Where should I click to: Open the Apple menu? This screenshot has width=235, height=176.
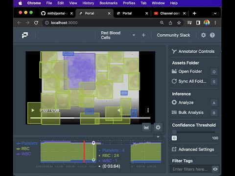(x=20, y=3)
